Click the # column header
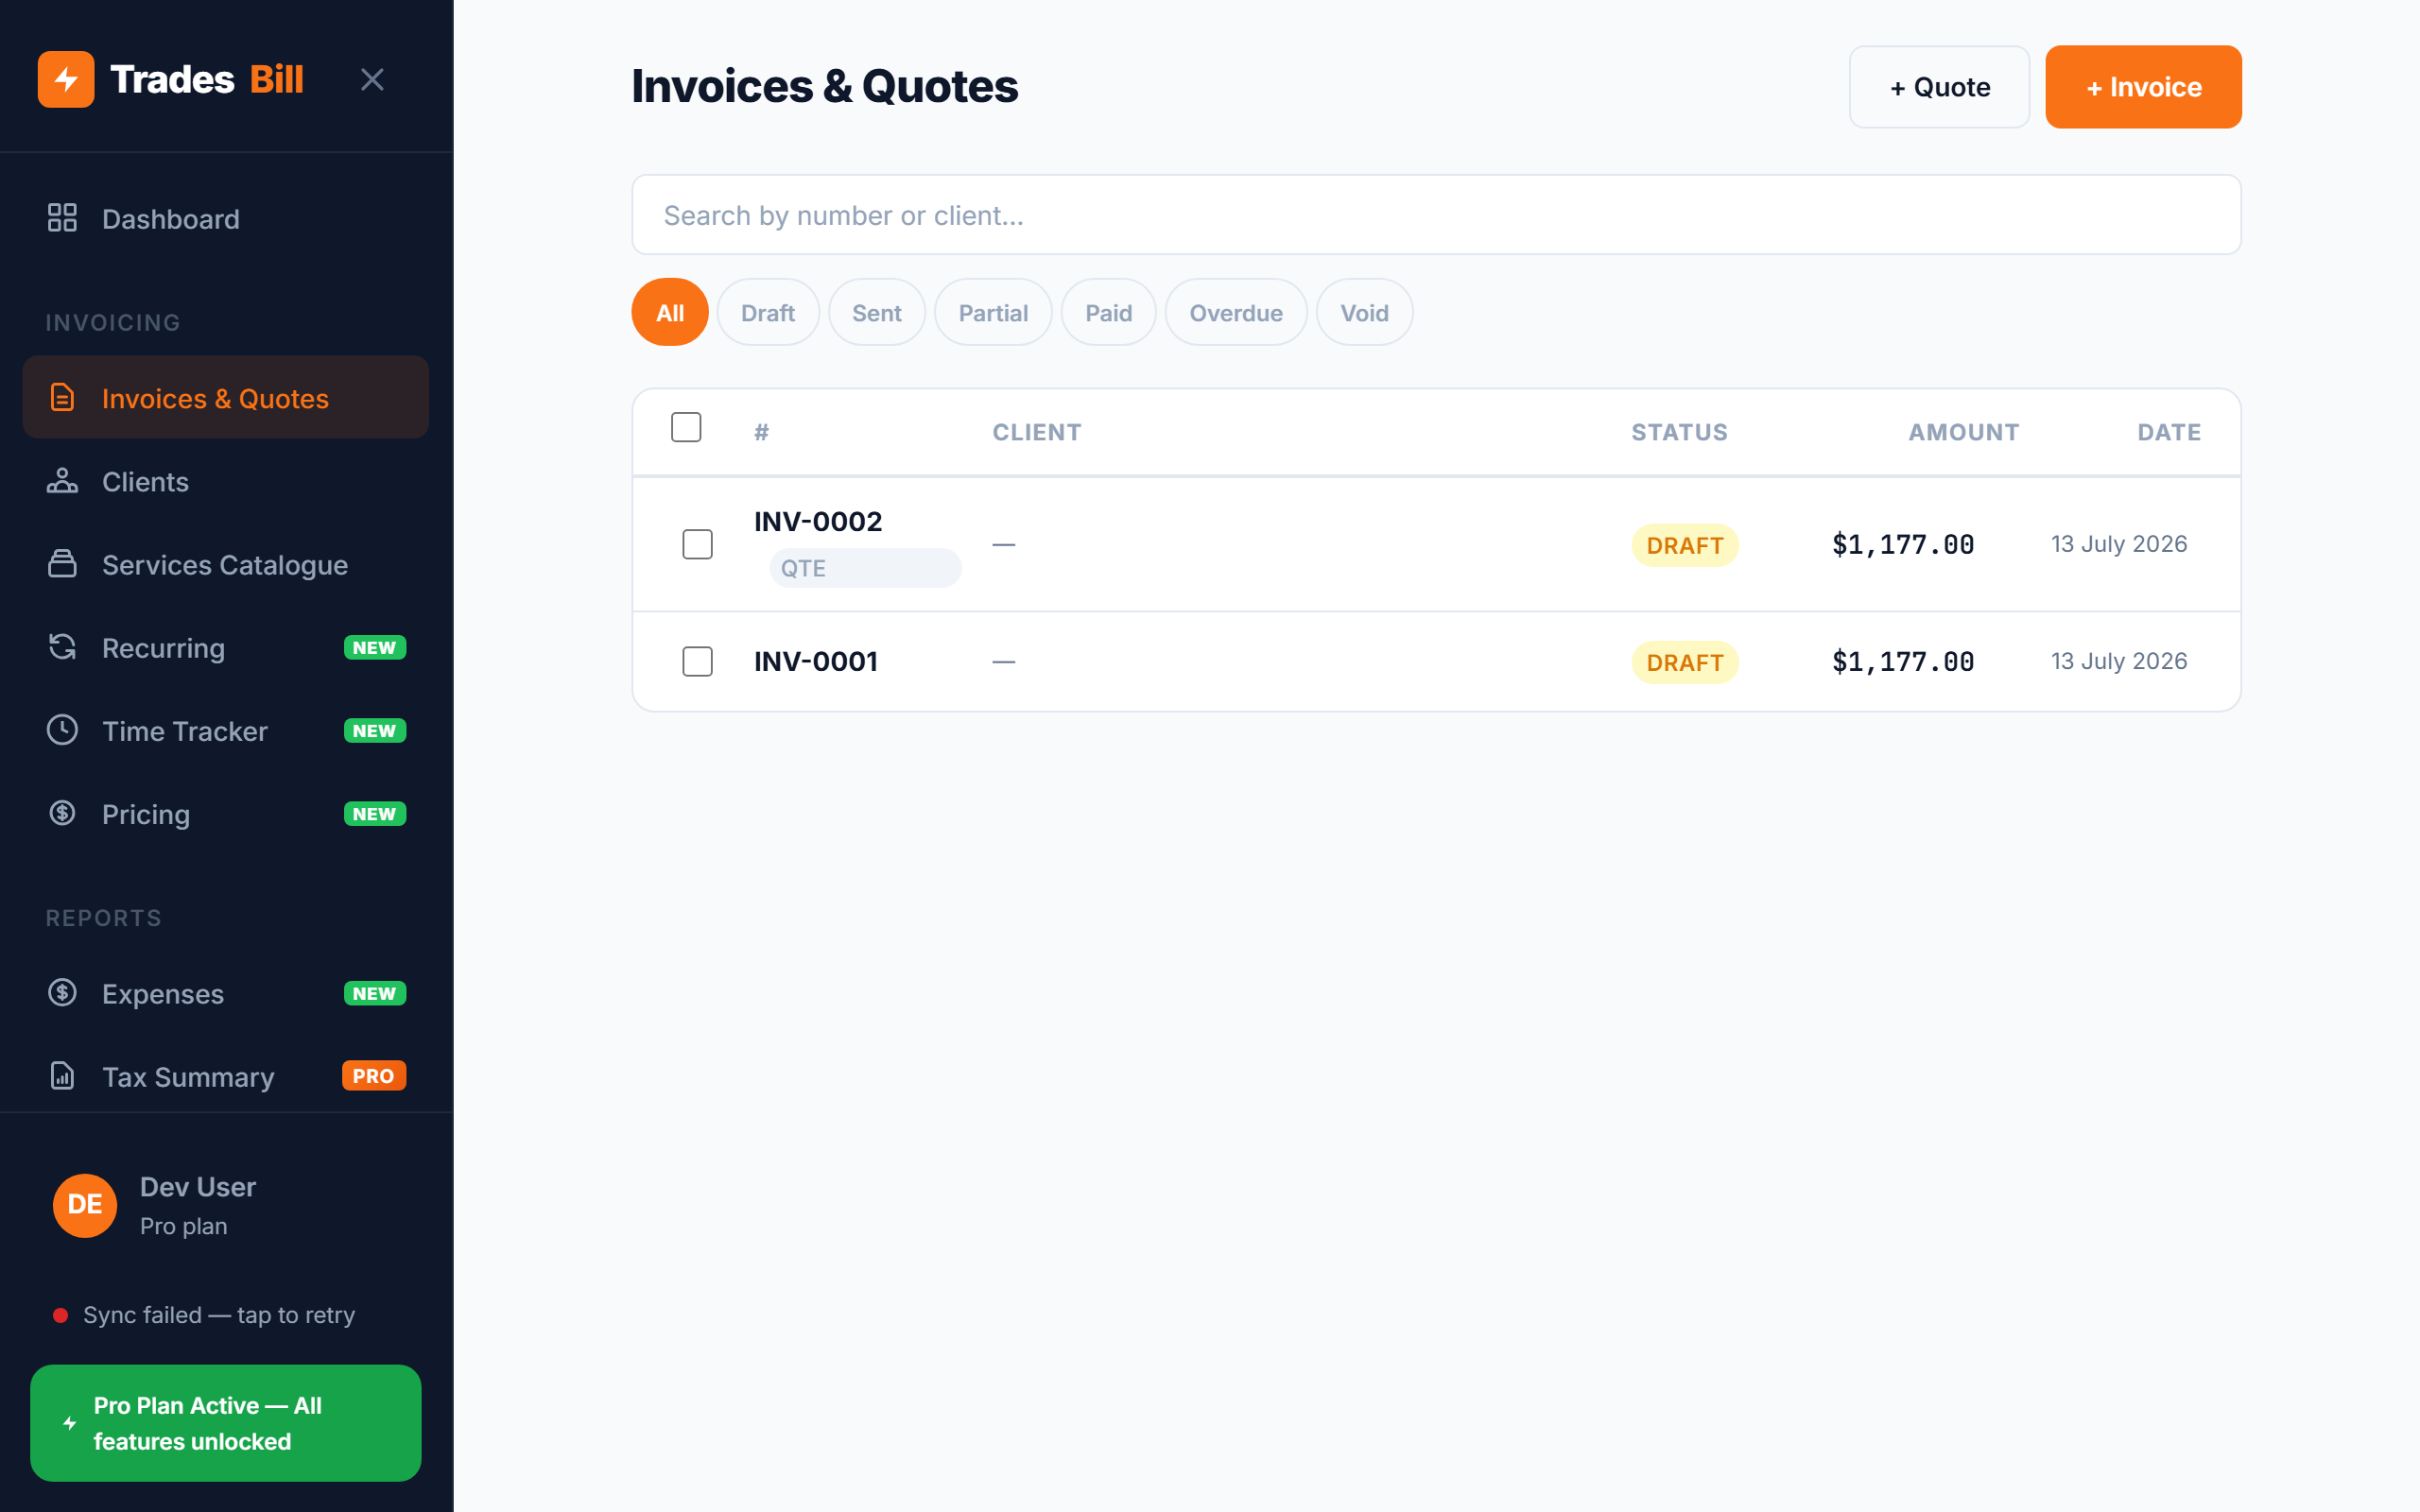 point(762,432)
